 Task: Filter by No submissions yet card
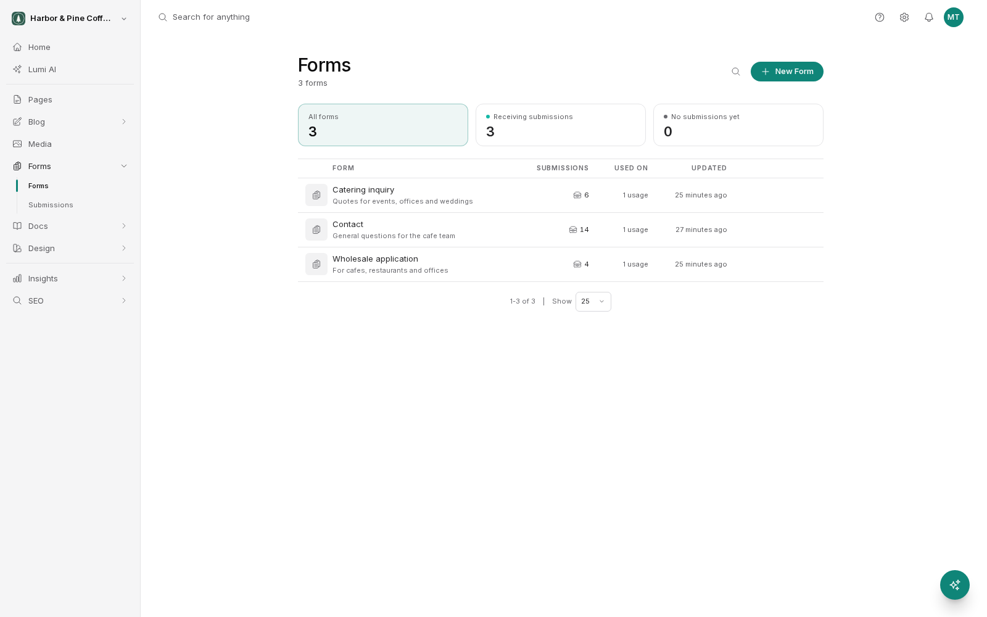738,125
